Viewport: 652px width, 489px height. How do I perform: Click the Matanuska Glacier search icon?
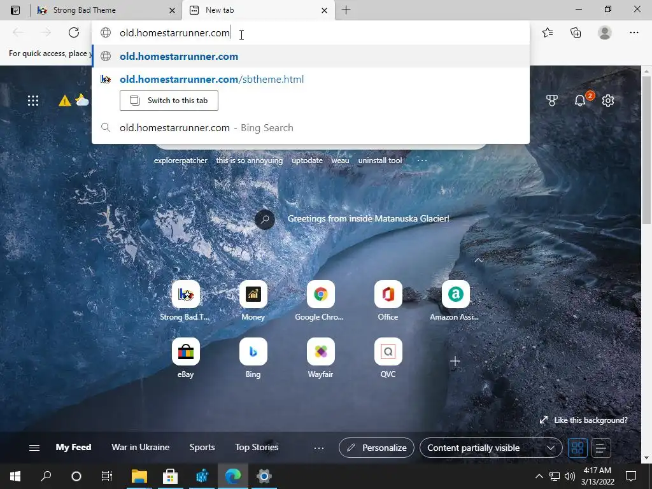(x=265, y=219)
